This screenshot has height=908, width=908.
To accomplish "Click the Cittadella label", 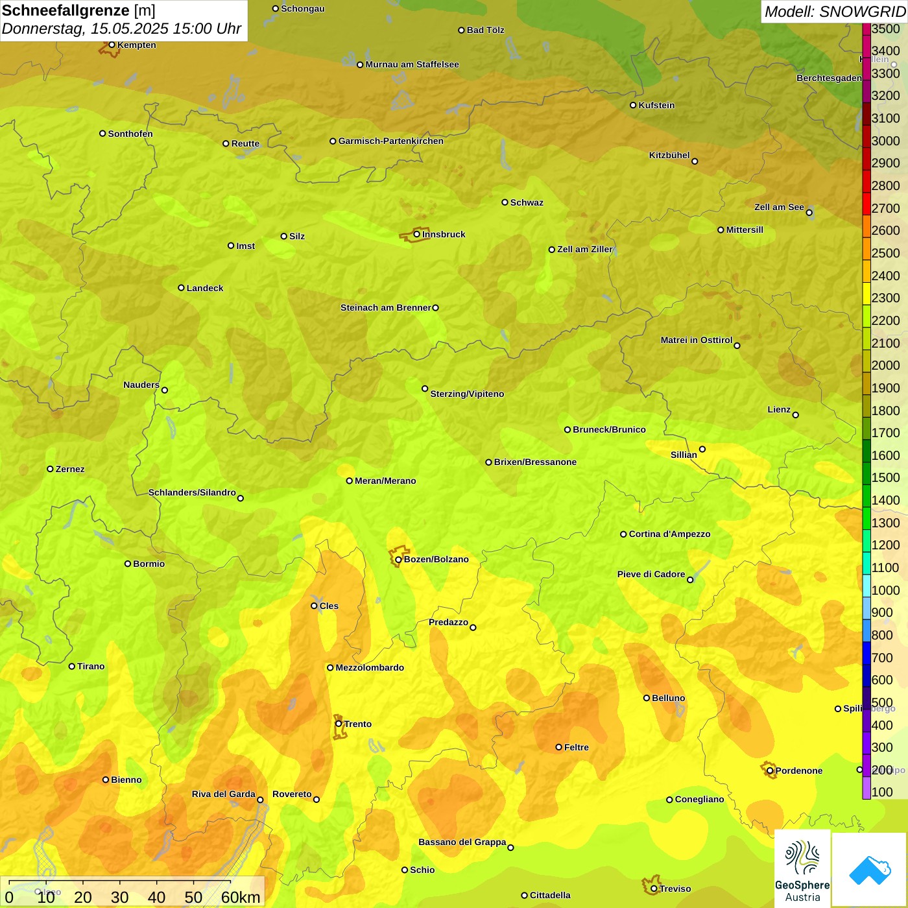I will click(550, 895).
